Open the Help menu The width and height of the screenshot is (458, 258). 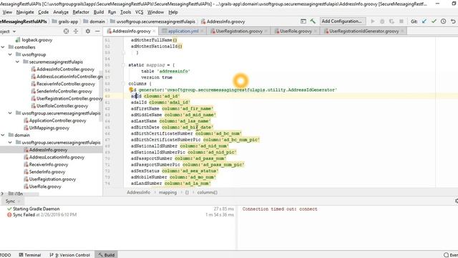(x=173, y=12)
